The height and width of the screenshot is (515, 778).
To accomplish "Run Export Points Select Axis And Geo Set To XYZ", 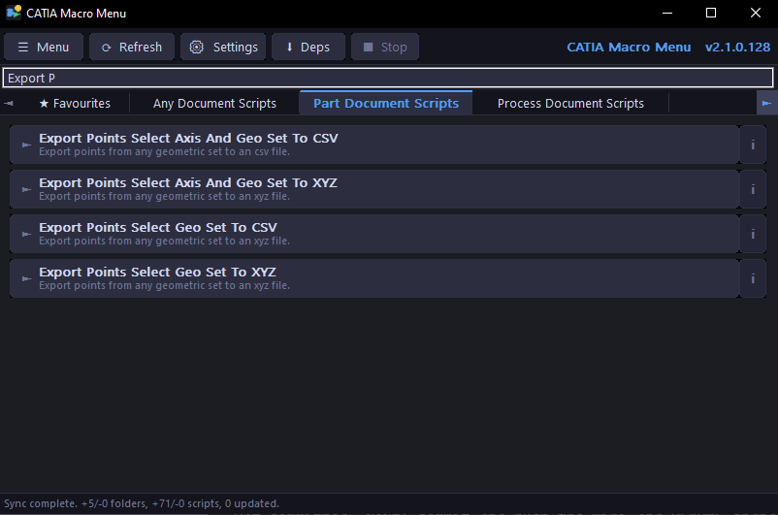I will point(374,189).
